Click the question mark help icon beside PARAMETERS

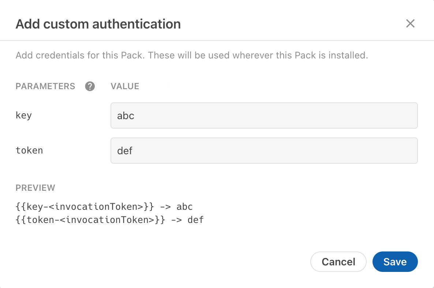89,86
